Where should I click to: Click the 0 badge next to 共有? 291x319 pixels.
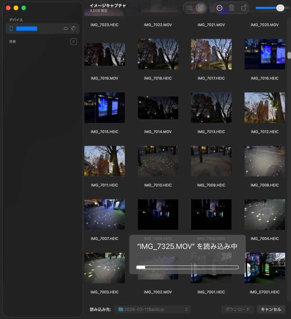pos(73,41)
